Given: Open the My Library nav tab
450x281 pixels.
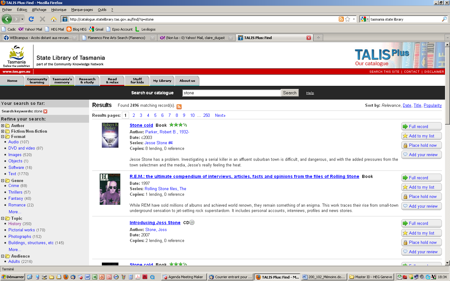Looking at the screenshot, I should click(162, 81).
